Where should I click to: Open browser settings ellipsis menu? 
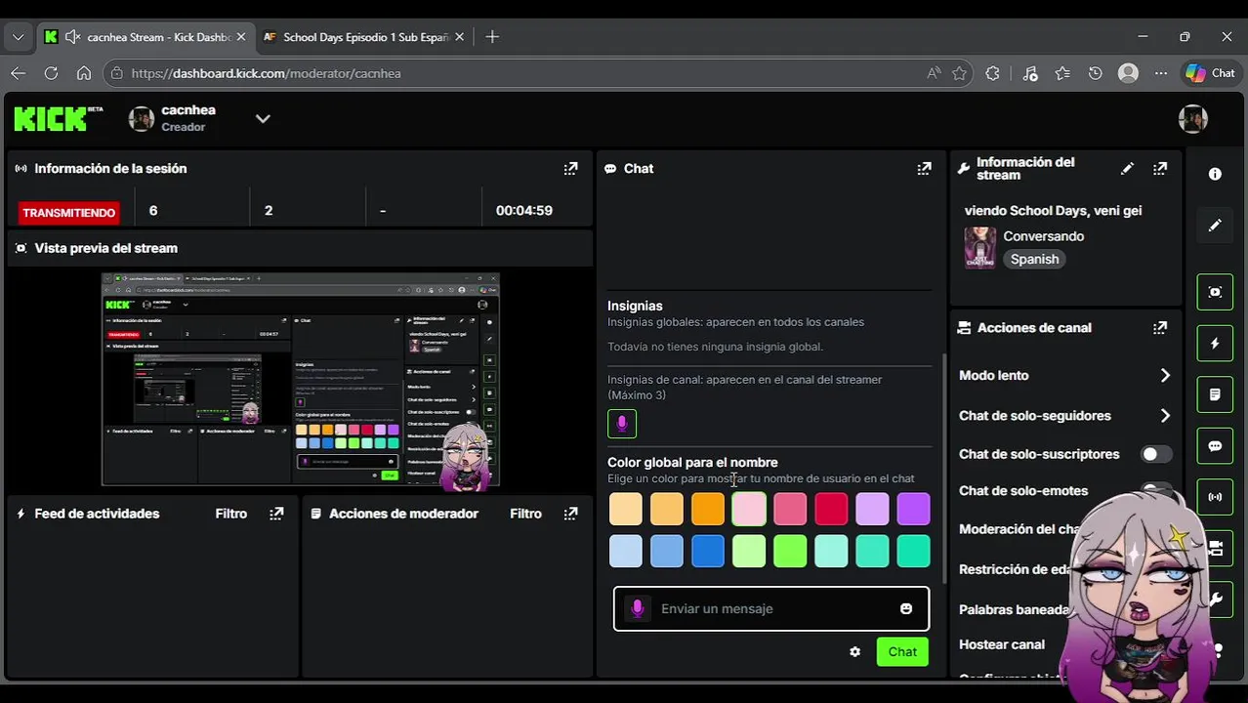tap(1160, 73)
